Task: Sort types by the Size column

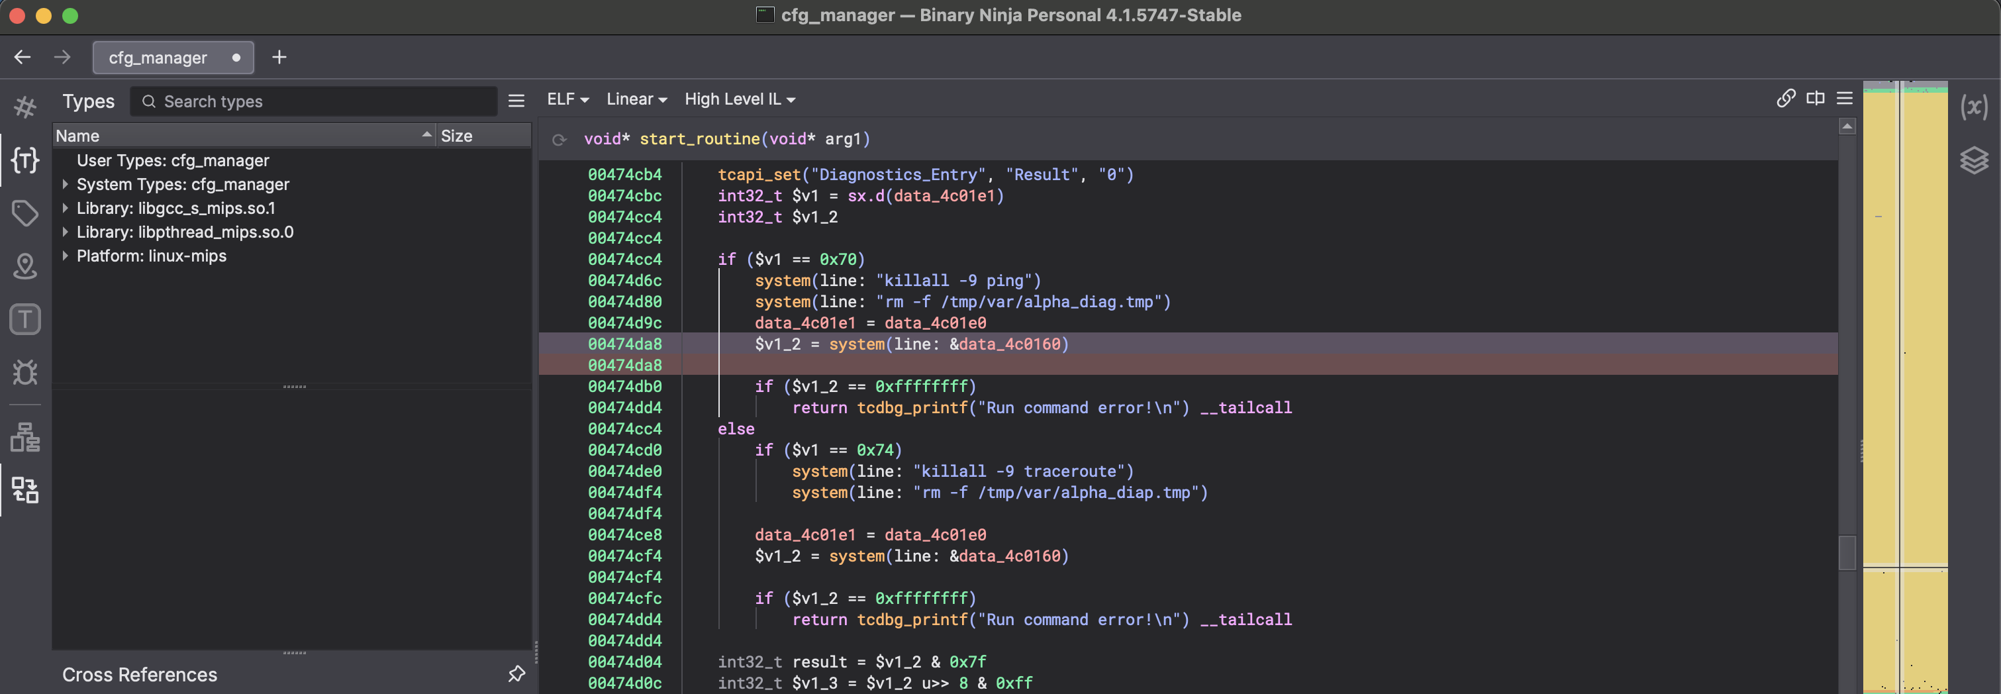Action: click(x=483, y=136)
